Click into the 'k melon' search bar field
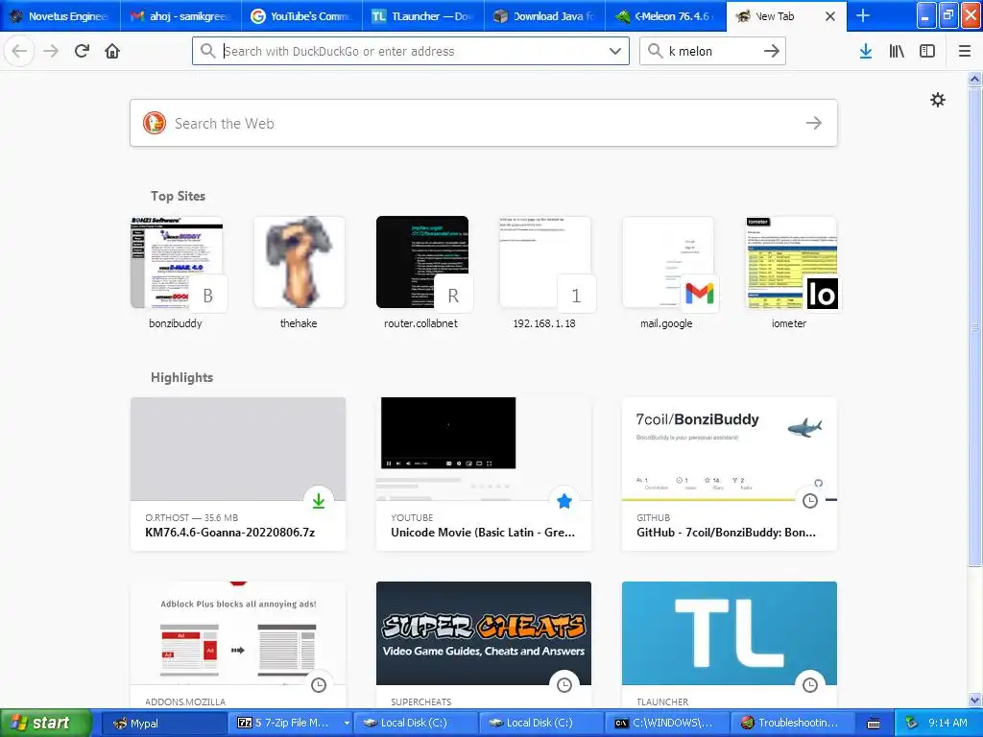 711,51
